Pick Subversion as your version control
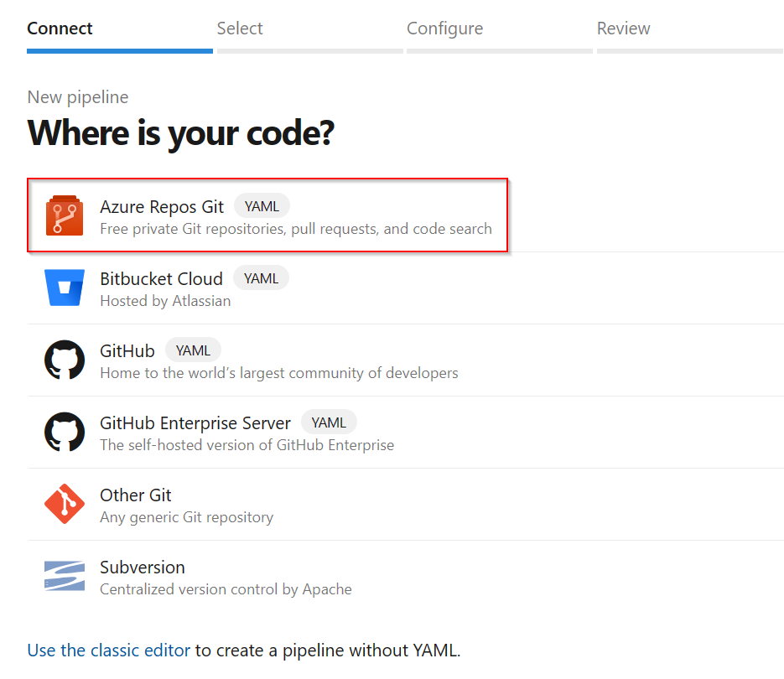 [252, 576]
